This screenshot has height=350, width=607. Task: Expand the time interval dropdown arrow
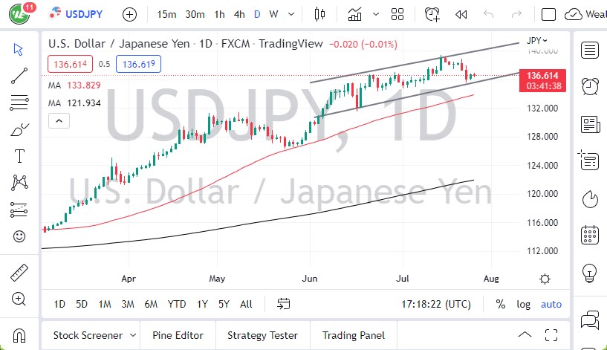pyautogui.click(x=291, y=14)
